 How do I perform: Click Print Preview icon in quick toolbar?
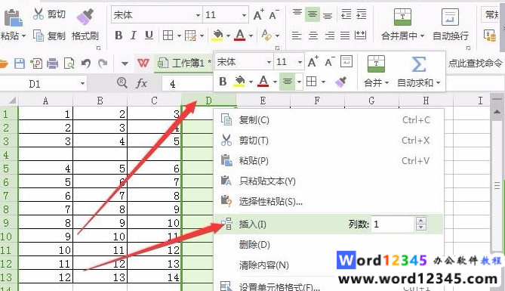pos(69,63)
